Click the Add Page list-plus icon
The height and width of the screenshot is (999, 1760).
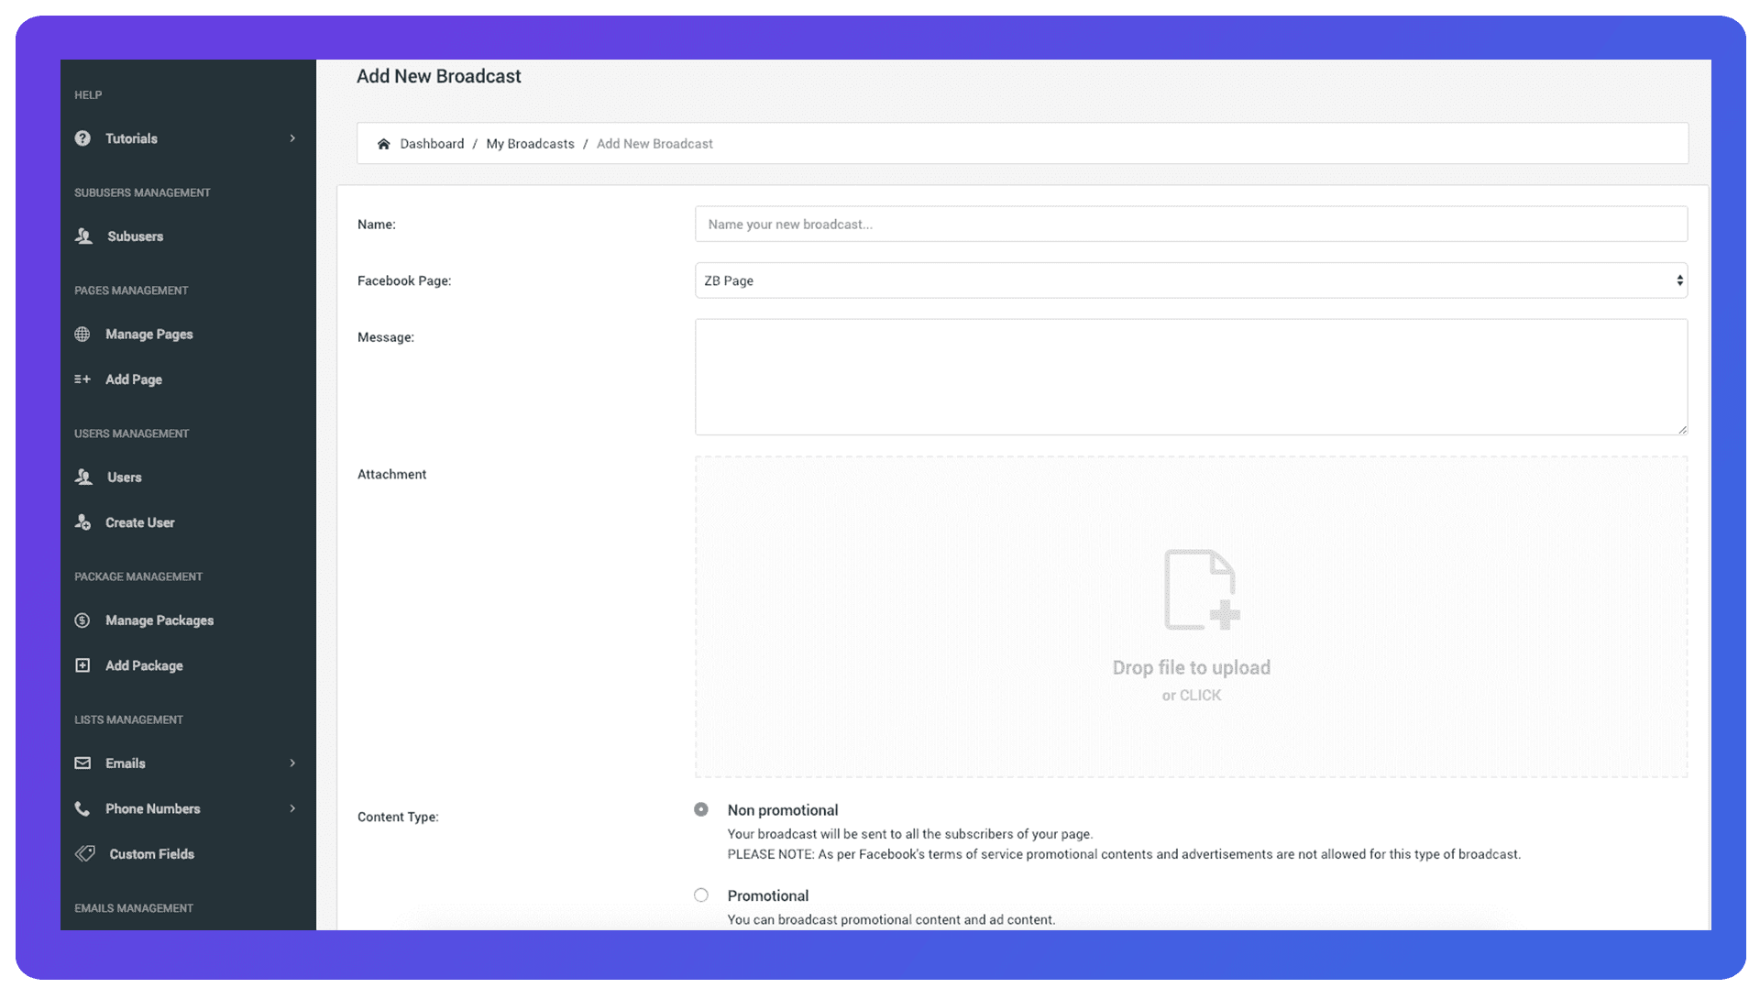tap(82, 379)
